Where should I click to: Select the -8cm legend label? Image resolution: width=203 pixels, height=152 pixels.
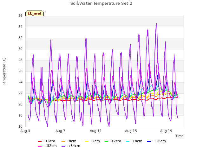pyautogui.click(x=72, y=141)
